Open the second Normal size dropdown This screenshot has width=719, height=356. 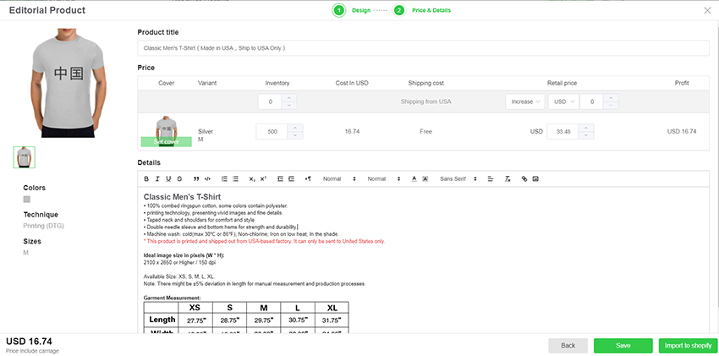tap(384, 178)
